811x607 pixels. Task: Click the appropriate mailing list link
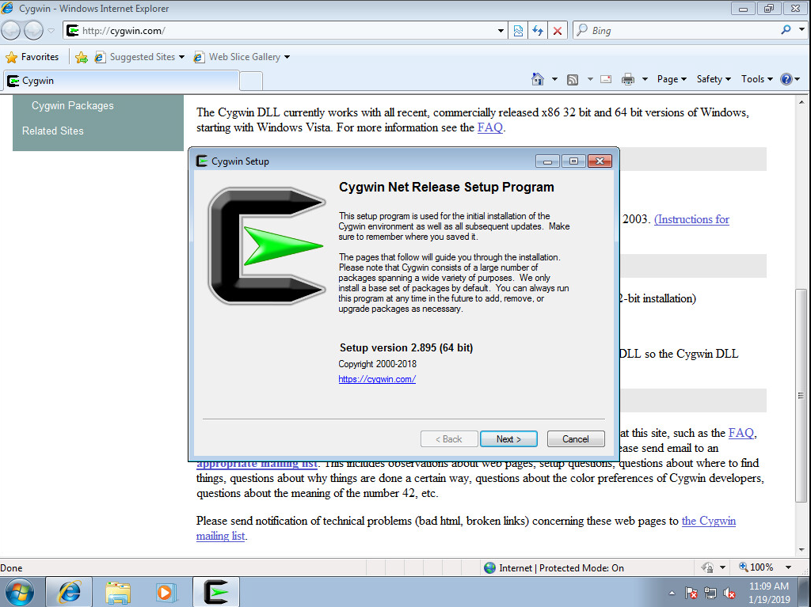(257, 463)
